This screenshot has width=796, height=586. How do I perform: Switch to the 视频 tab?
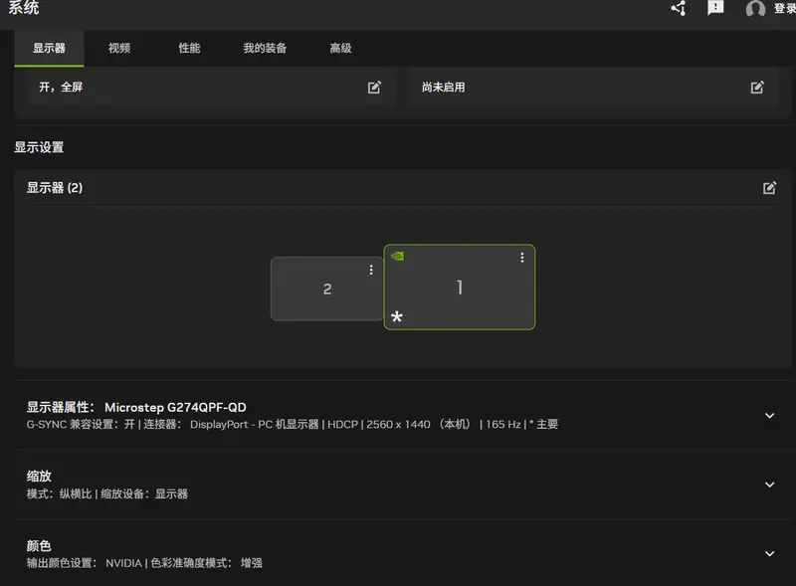[x=119, y=48]
